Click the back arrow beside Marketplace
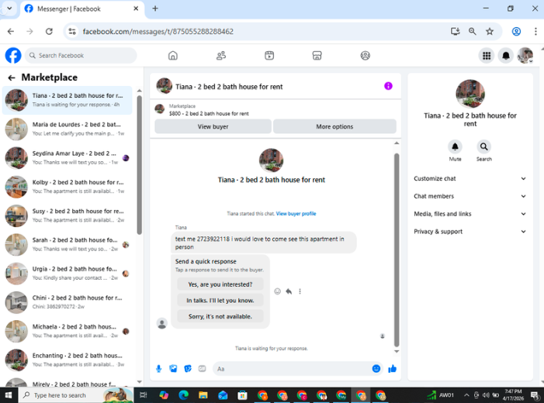 coord(12,77)
